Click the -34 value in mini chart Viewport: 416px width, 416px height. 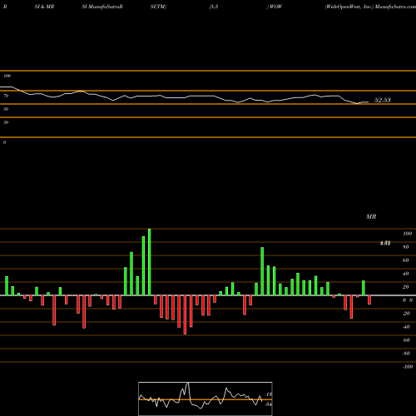pos(269,404)
